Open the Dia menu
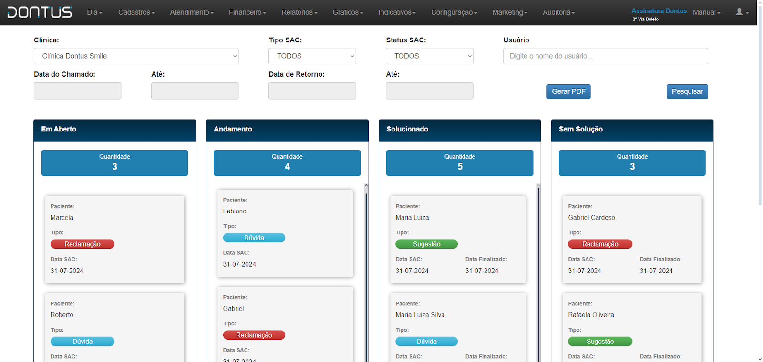Screen dimensions: 763x362 point(94,12)
